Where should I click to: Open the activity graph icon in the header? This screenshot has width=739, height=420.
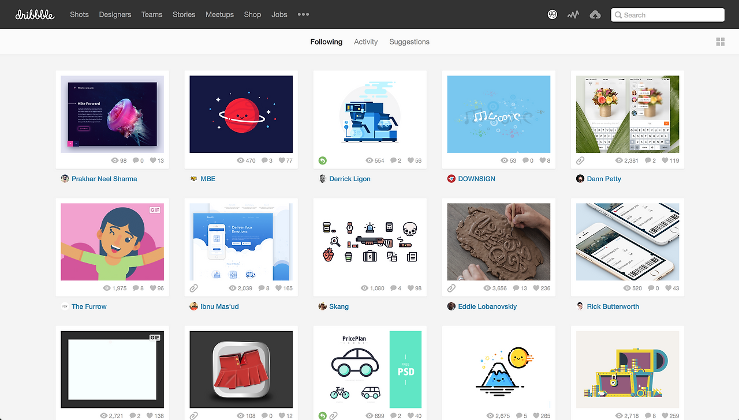pos(573,14)
